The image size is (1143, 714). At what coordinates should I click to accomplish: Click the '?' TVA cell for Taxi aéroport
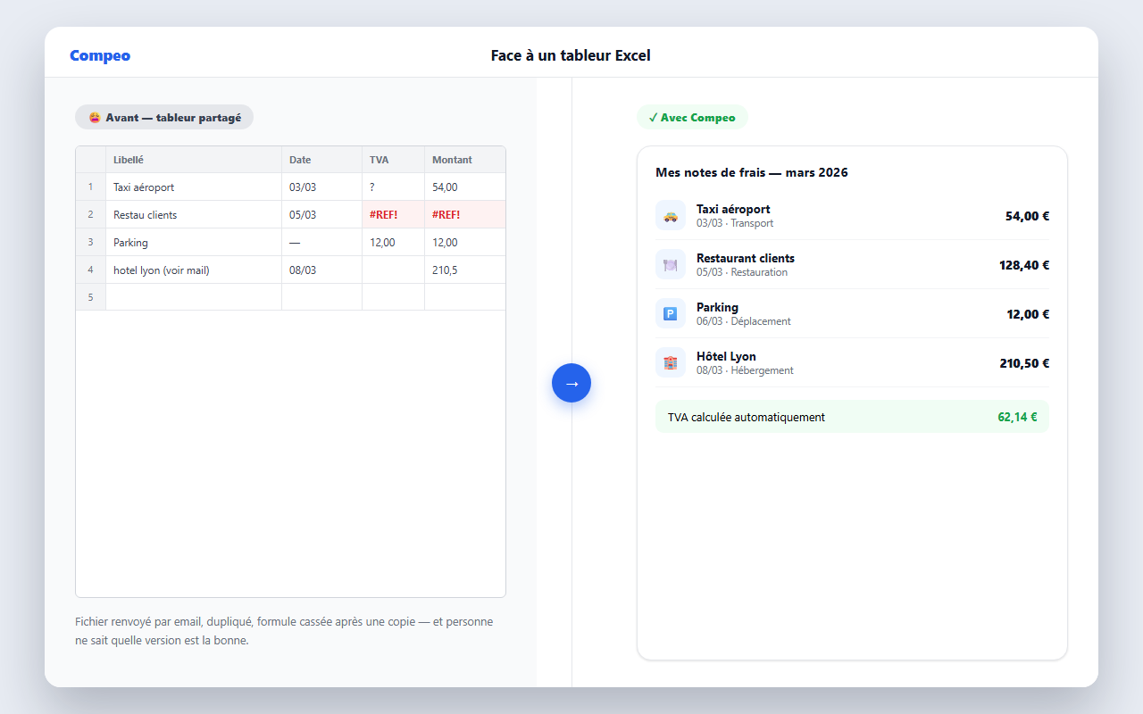pos(394,187)
